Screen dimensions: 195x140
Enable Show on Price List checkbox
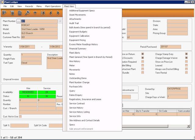coord(186,62)
